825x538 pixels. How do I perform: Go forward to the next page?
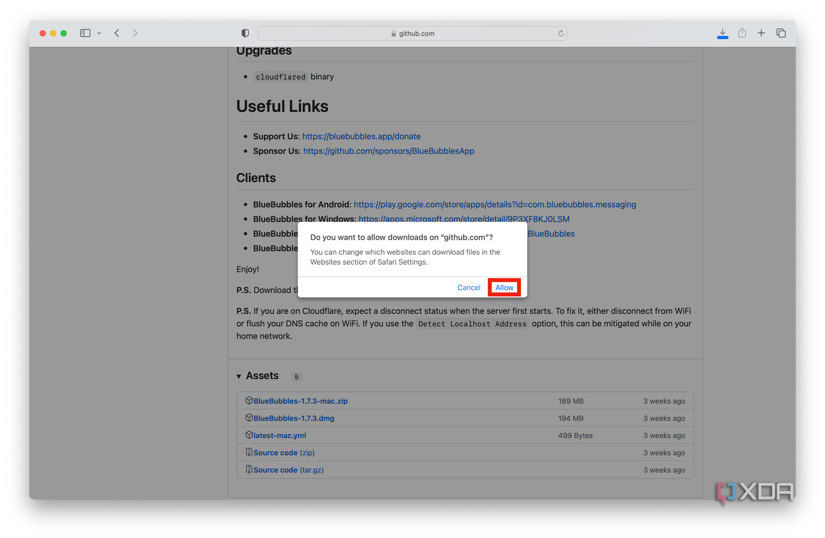[135, 33]
